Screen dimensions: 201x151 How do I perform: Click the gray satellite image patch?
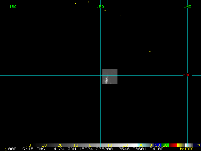110,76
